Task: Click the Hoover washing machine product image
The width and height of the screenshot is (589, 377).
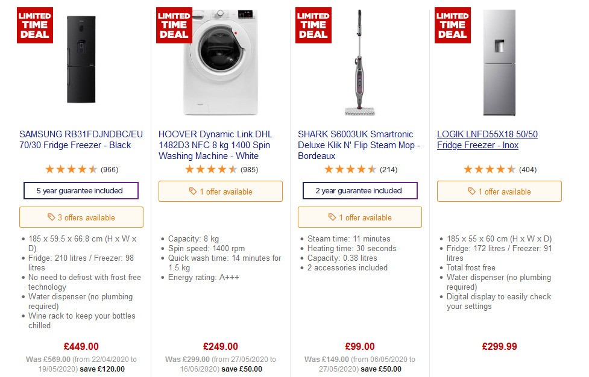Action: click(x=220, y=60)
